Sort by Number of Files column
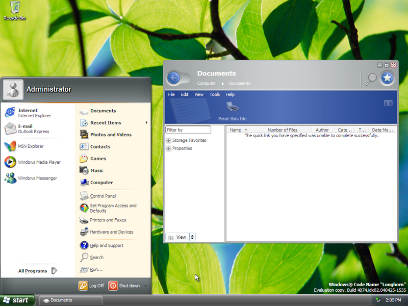The width and height of the screenshot is (408, 306). click(288, 130)
